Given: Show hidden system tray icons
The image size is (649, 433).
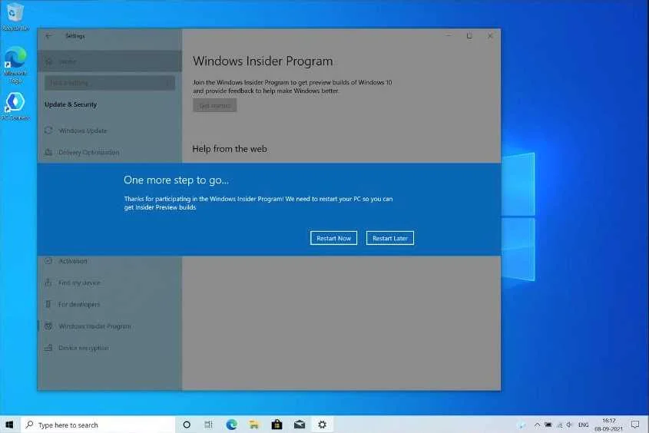Looking at the screenshot, I should pos(537,425).
